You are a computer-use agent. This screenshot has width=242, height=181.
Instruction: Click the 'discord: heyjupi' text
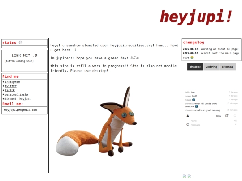(x=17, y=99)
